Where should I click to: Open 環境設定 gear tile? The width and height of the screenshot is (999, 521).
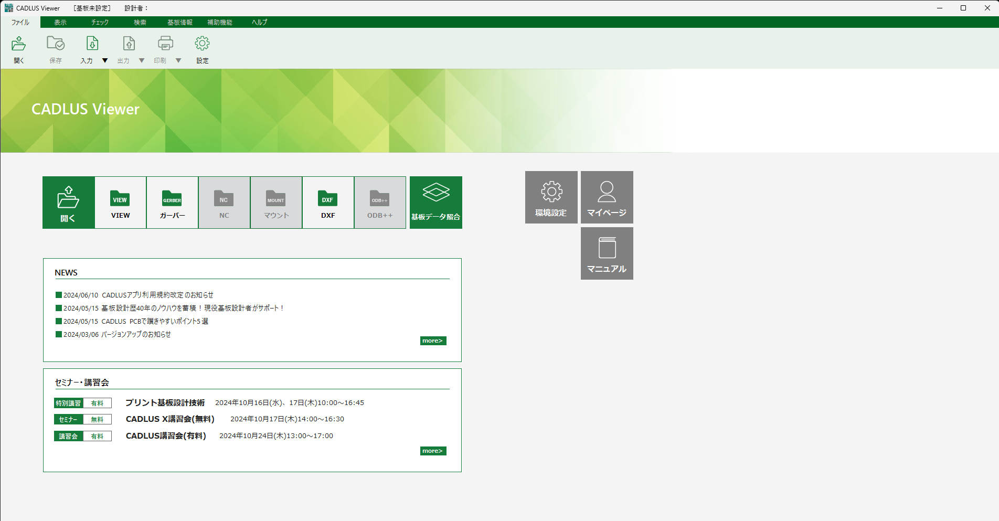click(551, 197)
